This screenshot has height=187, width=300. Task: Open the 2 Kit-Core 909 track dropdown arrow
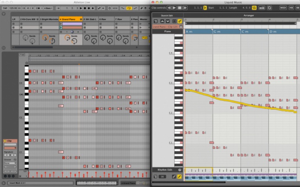(38, 19)
